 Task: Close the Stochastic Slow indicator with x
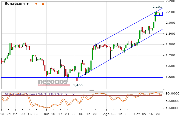tap(73, 94)
